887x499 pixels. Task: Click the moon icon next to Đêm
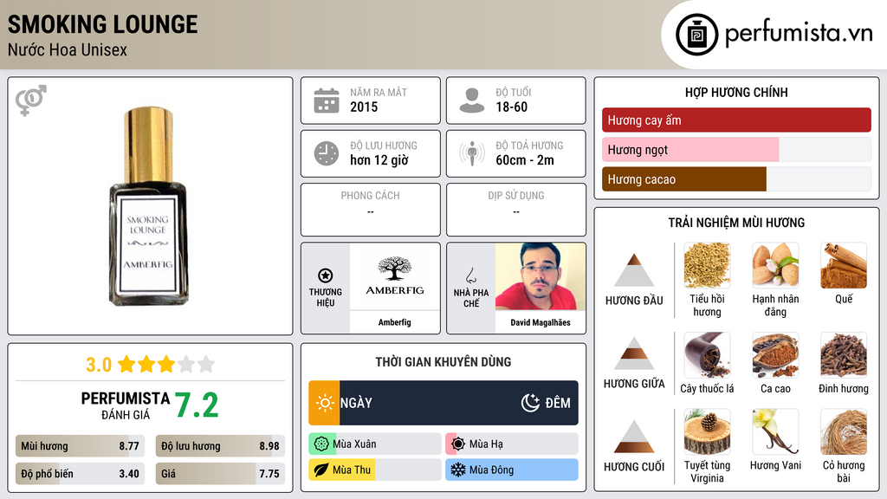coord(530,403)
